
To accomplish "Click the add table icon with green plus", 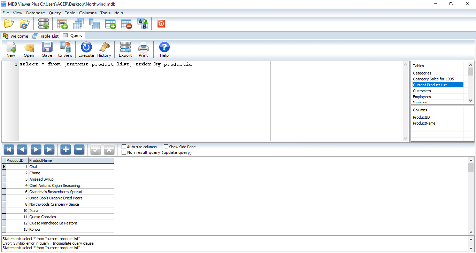I will [x=110, y=24].
